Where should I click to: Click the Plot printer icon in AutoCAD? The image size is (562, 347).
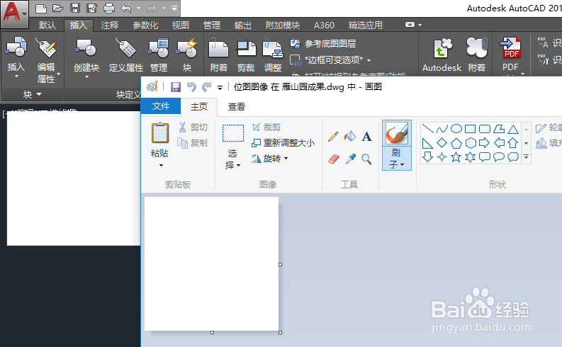[x=109, y=8]
